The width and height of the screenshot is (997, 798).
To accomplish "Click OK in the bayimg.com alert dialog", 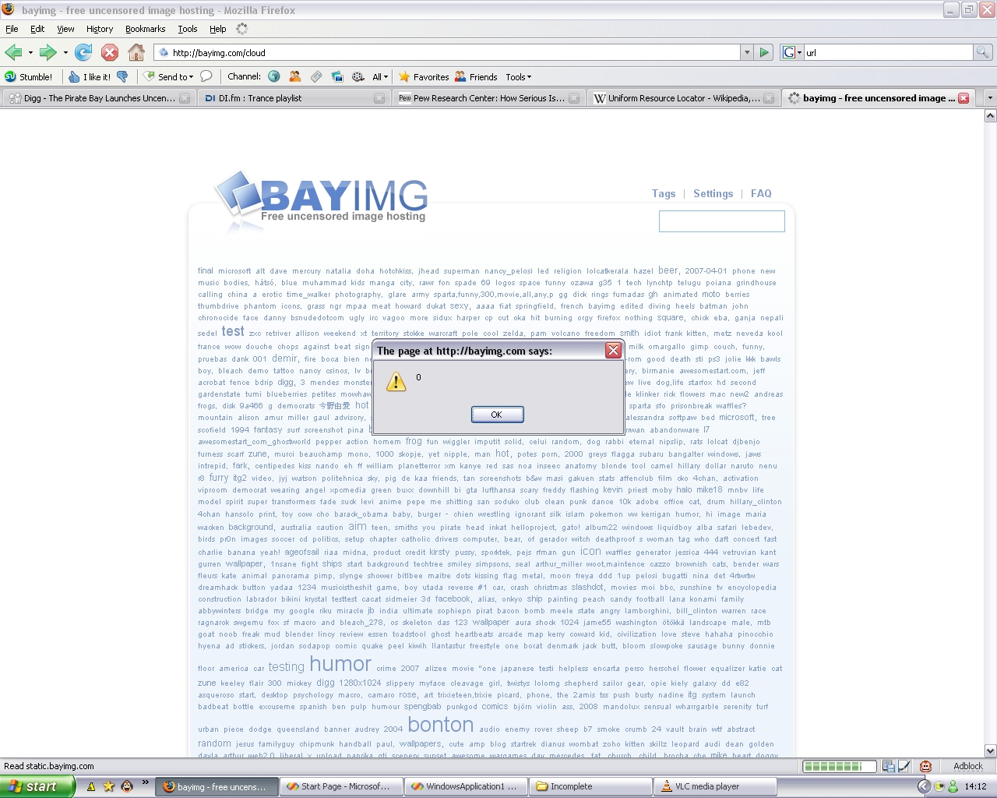I will (x=497, y=415).
